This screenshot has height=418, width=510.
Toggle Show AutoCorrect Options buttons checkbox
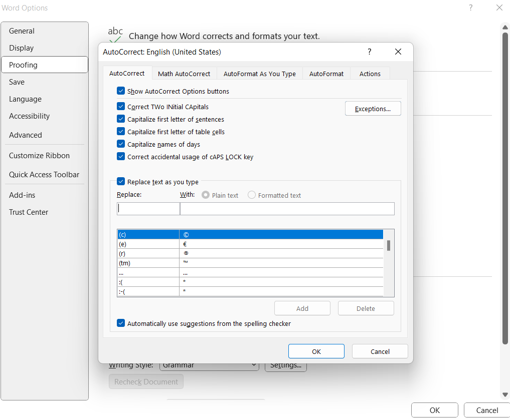pyautogui.click(x=121, y=91)
